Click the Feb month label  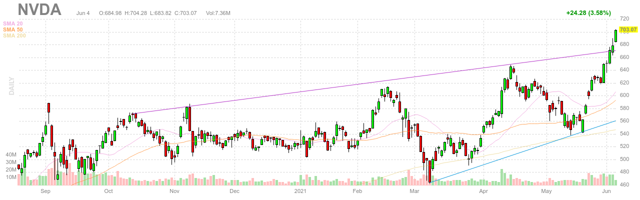[357, 191]
